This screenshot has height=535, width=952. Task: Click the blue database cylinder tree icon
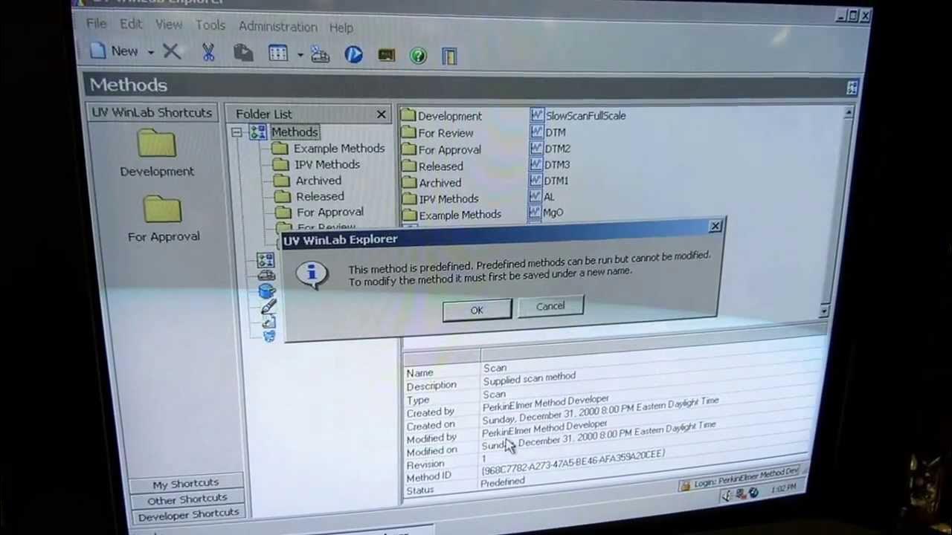tap(267, 291)
